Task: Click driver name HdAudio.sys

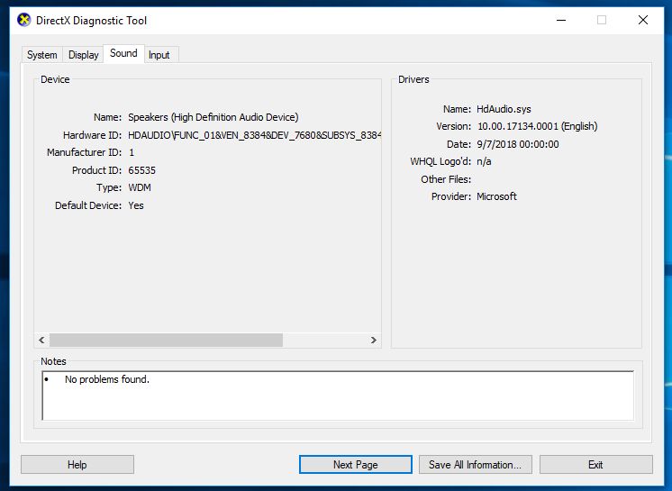Action: click(x=504, y=109)
